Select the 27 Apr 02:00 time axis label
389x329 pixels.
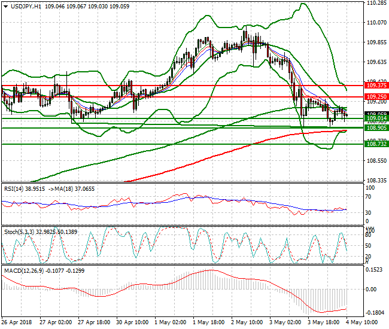pyautogui.click(x=56, y=322)
